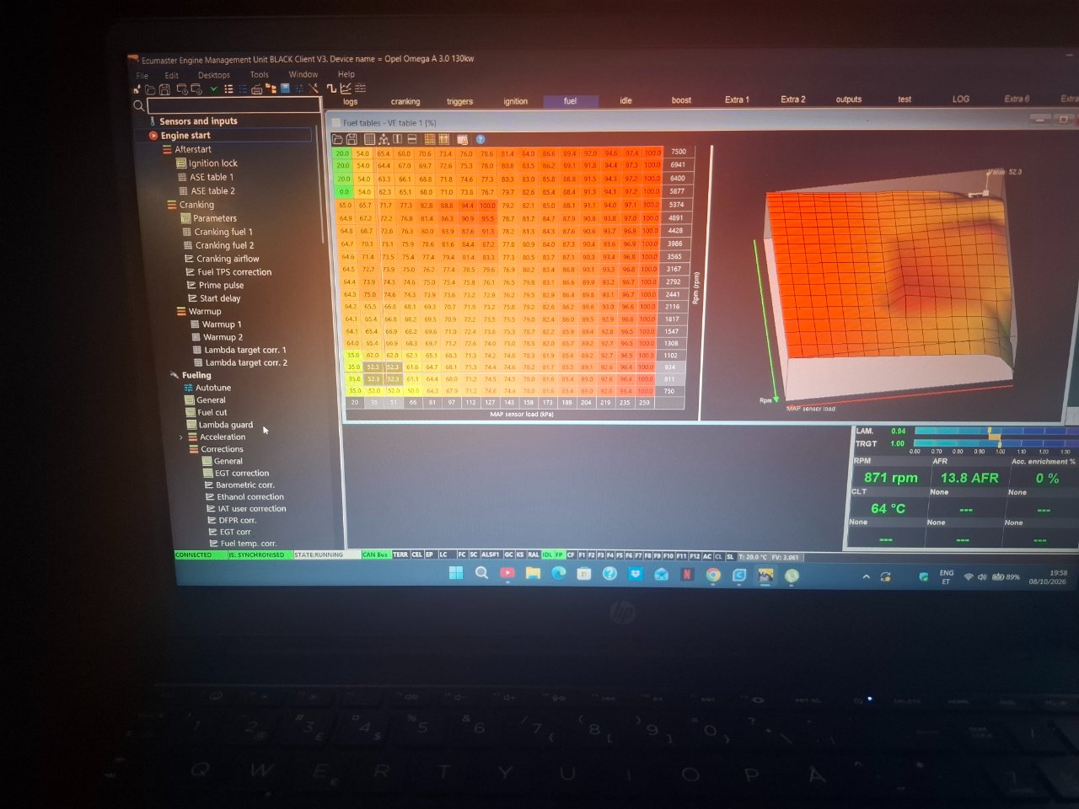Click the blue book icon in main toolbar

(286, 88)
